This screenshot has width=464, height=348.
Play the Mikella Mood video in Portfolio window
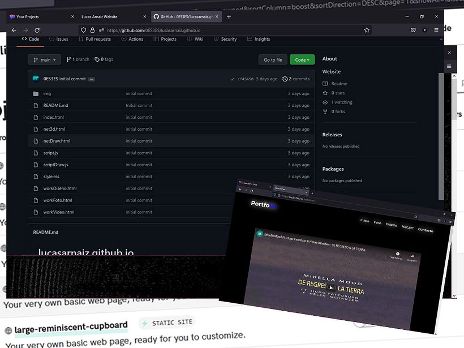(331, 287)
